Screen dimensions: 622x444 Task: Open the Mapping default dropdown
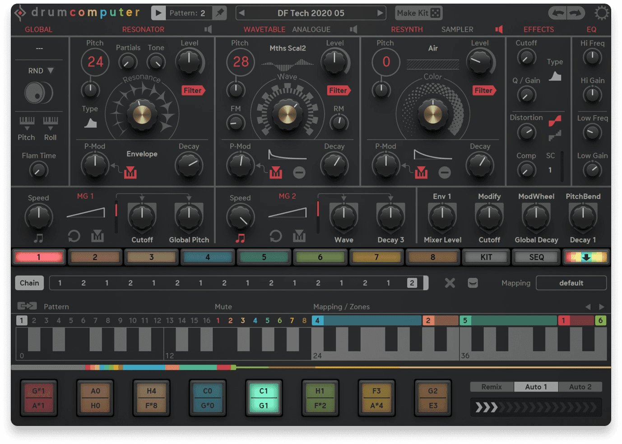pyautogui.click(x=571, y=283)
